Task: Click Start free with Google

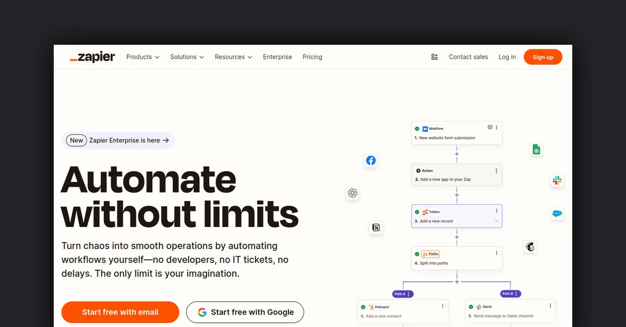Action: (x=245, y=312)
